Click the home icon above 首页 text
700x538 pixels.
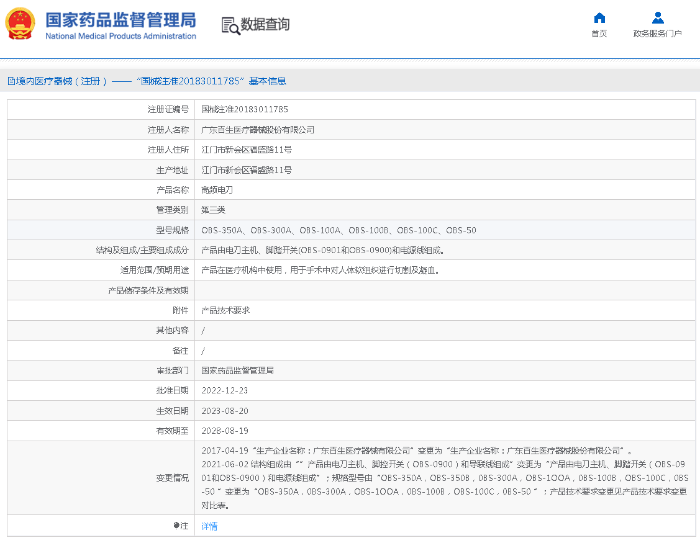[x=598, y=18]
